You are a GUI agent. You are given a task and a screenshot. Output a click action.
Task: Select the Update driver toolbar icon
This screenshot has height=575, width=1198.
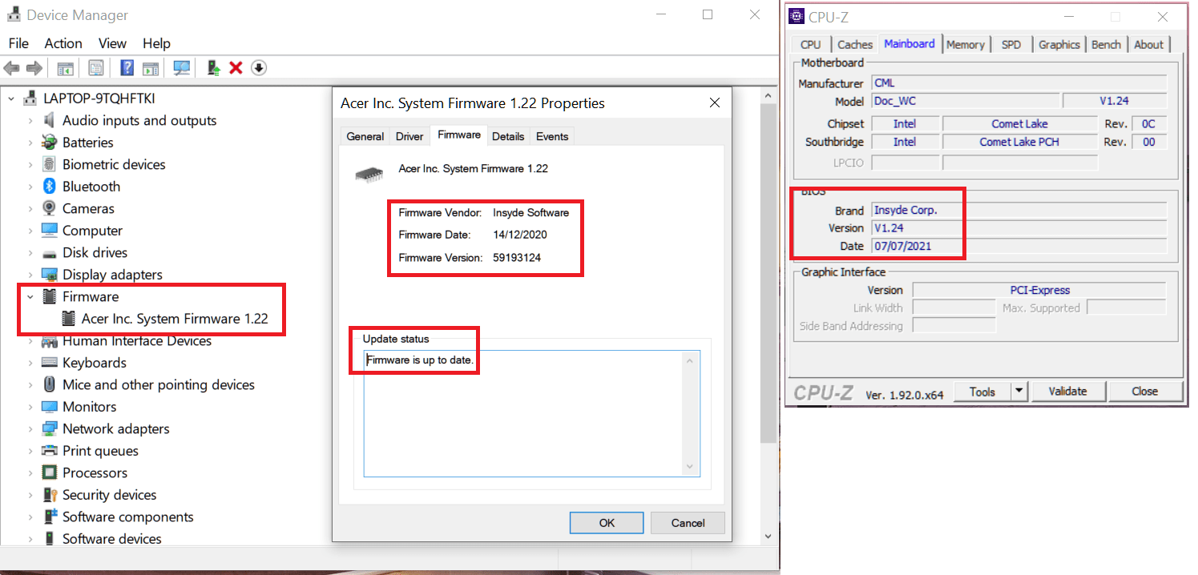(213, 67)
